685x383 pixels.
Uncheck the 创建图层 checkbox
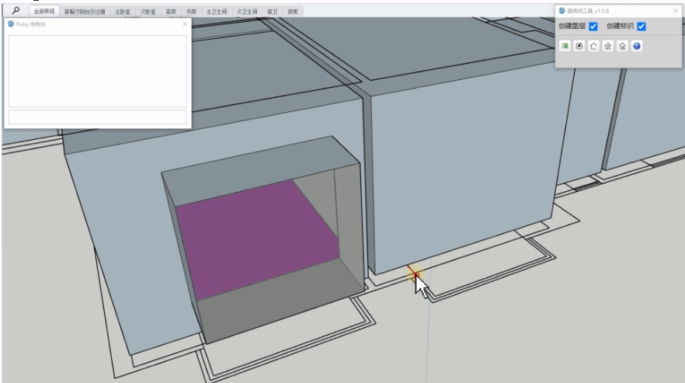pos(593,26)
